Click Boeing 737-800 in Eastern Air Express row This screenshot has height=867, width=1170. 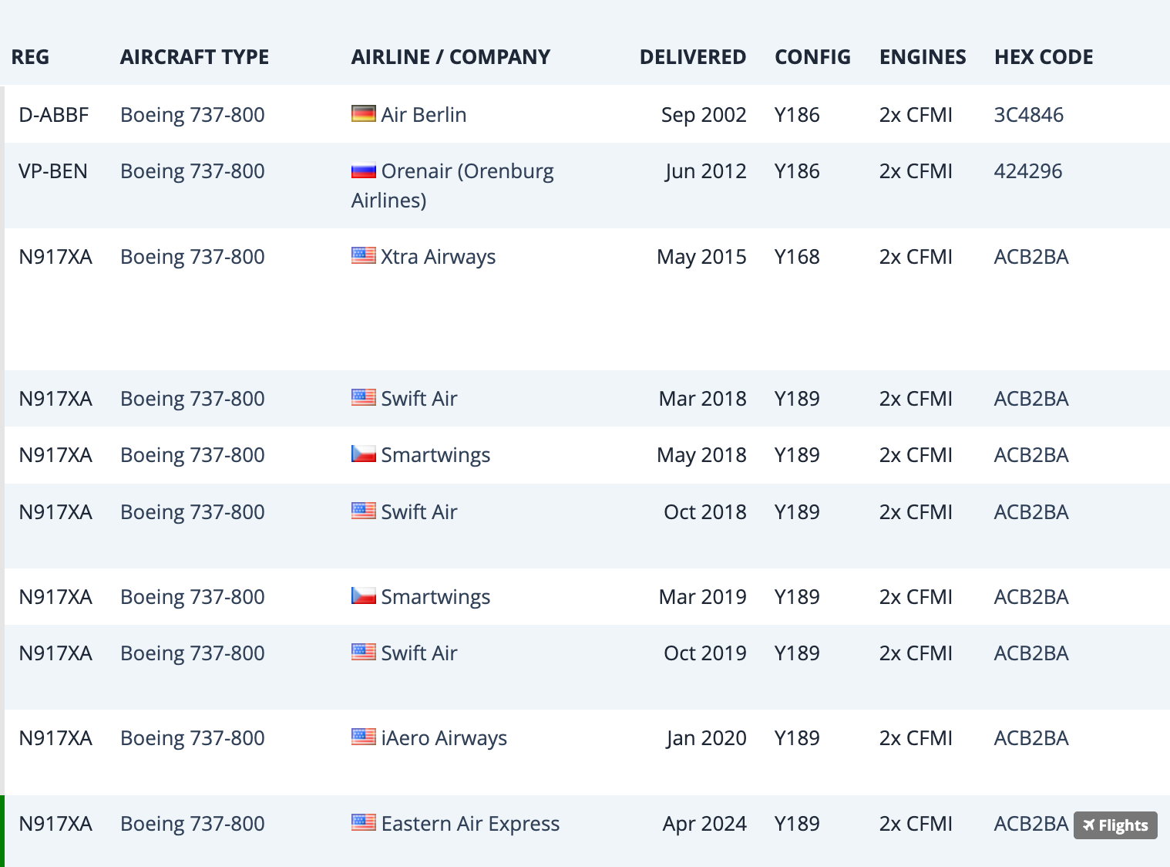pos(193,824)
